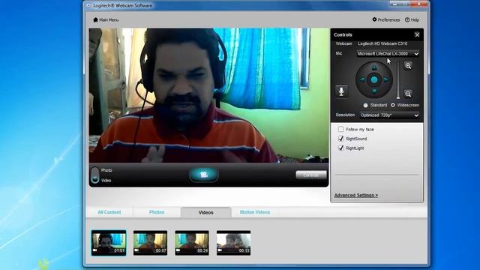This screenshot has height=270, width=480.
Task: Click the Controls button below the preview
Action: [311, 175]
